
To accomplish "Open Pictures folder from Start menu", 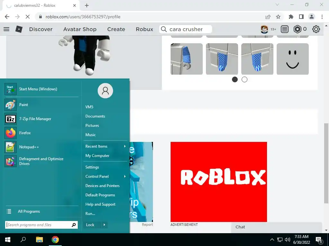I will (x=92, y=126).
